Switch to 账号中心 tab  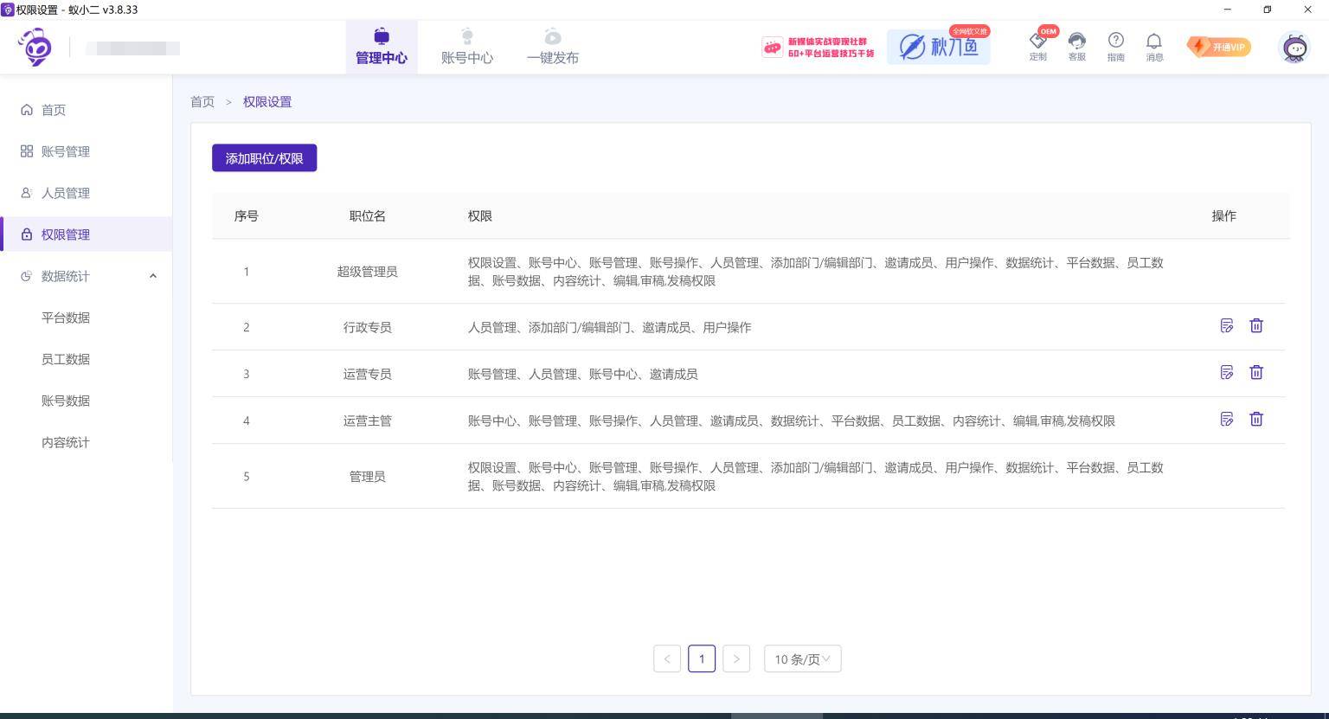pyautogui.click(x=466, y=48)
